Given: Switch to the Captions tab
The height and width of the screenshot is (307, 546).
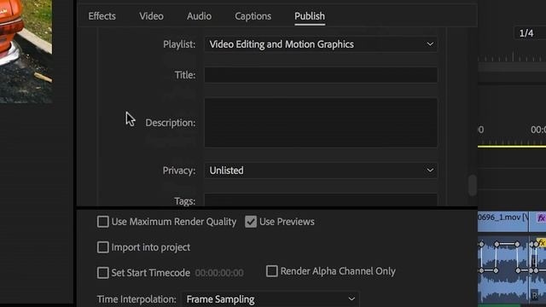Looking at the screenshot, I should 253,16.
